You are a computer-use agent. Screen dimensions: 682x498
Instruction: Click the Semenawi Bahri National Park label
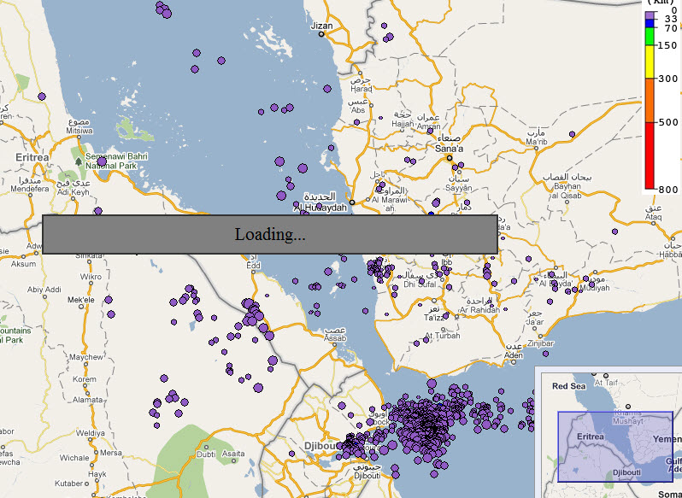tap(116, 161)
